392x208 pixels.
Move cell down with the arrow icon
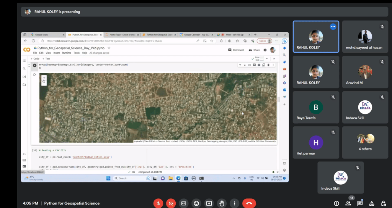(245, 65)
